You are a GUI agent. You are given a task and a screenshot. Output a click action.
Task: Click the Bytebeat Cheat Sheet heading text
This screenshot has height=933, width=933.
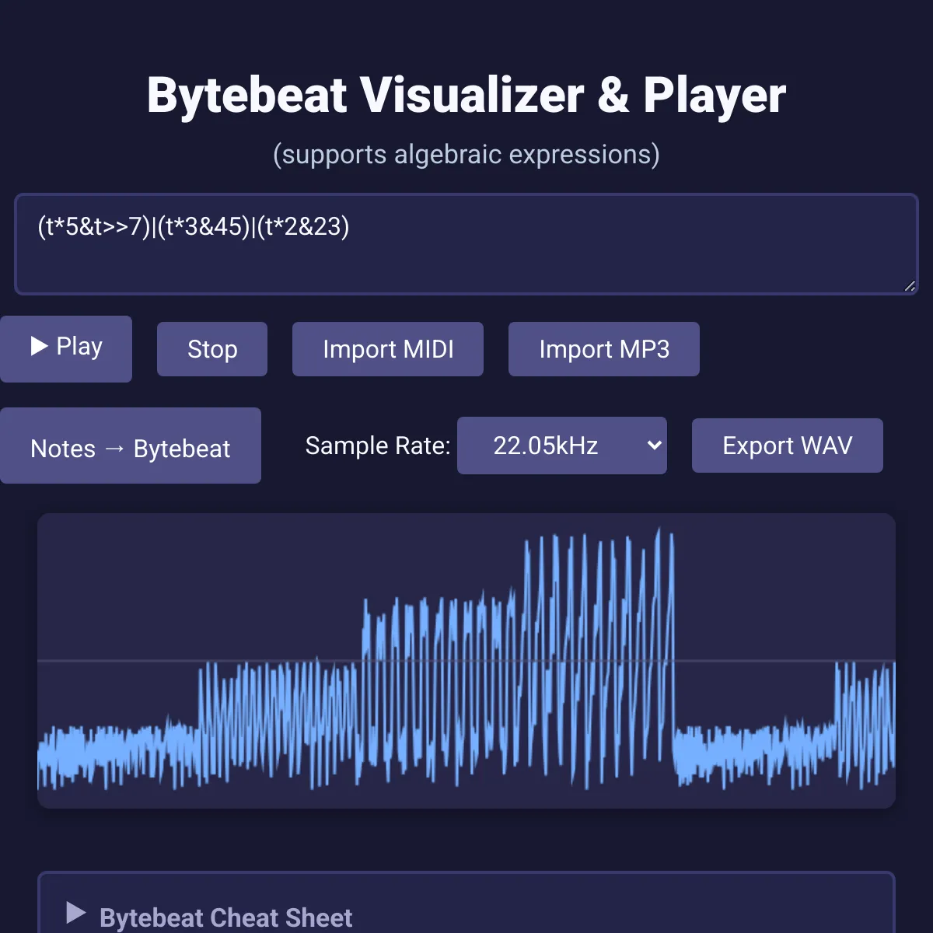225,917
